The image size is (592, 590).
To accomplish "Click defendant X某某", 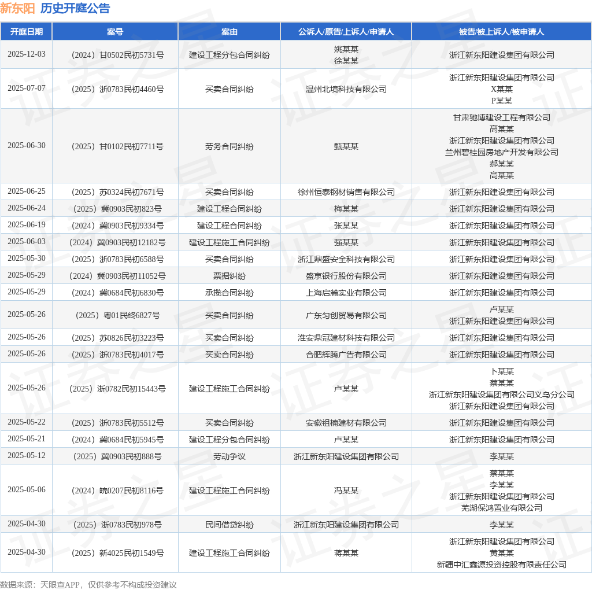I will 501,89.
